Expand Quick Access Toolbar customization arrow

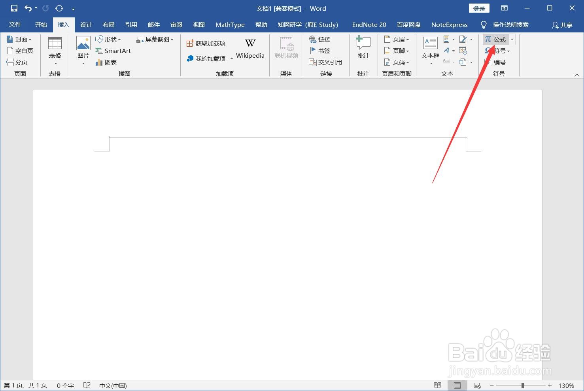[74, 9]
